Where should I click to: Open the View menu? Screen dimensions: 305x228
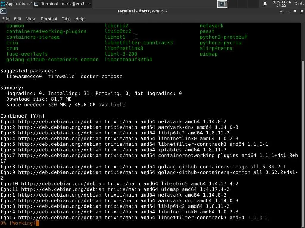click(x=31, y=19)
